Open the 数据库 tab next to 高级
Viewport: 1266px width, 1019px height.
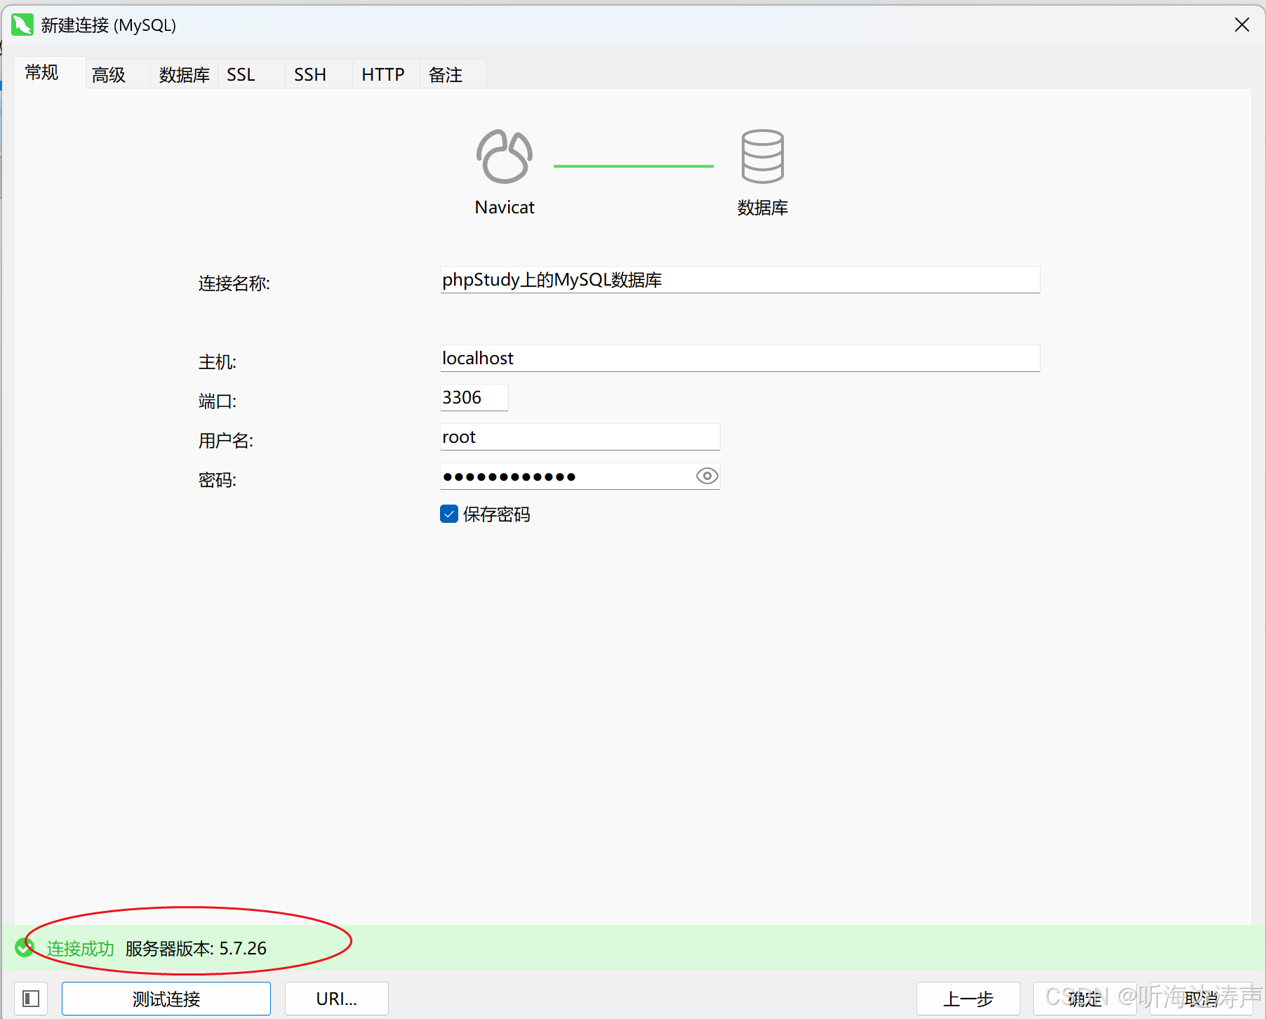(x=183, y=74)
